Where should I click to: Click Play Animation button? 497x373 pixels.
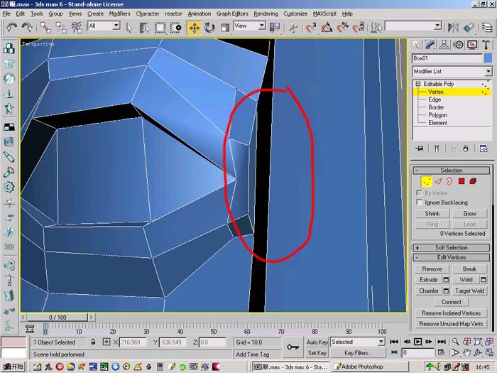click(418, 342)
